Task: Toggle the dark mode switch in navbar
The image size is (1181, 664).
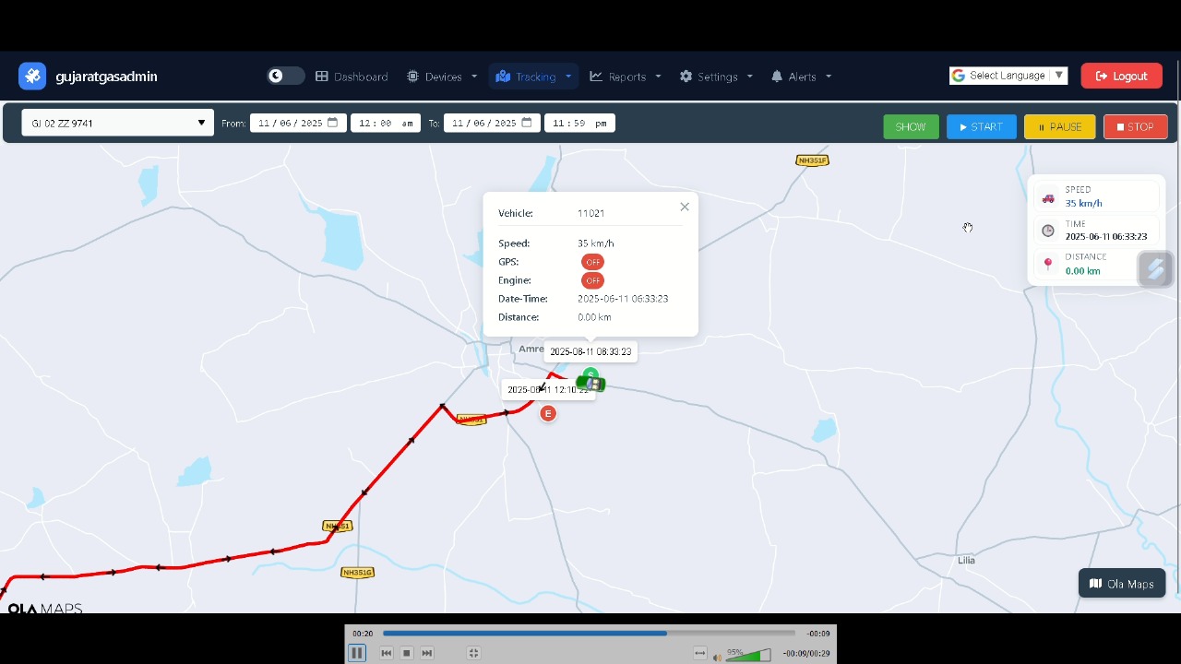Action: pos(285,76)
